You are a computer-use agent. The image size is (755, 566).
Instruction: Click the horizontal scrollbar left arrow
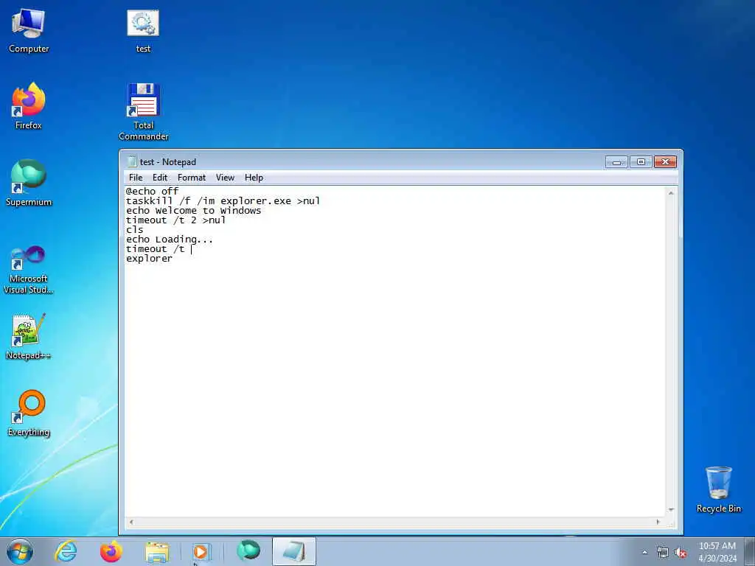[131, 522]
